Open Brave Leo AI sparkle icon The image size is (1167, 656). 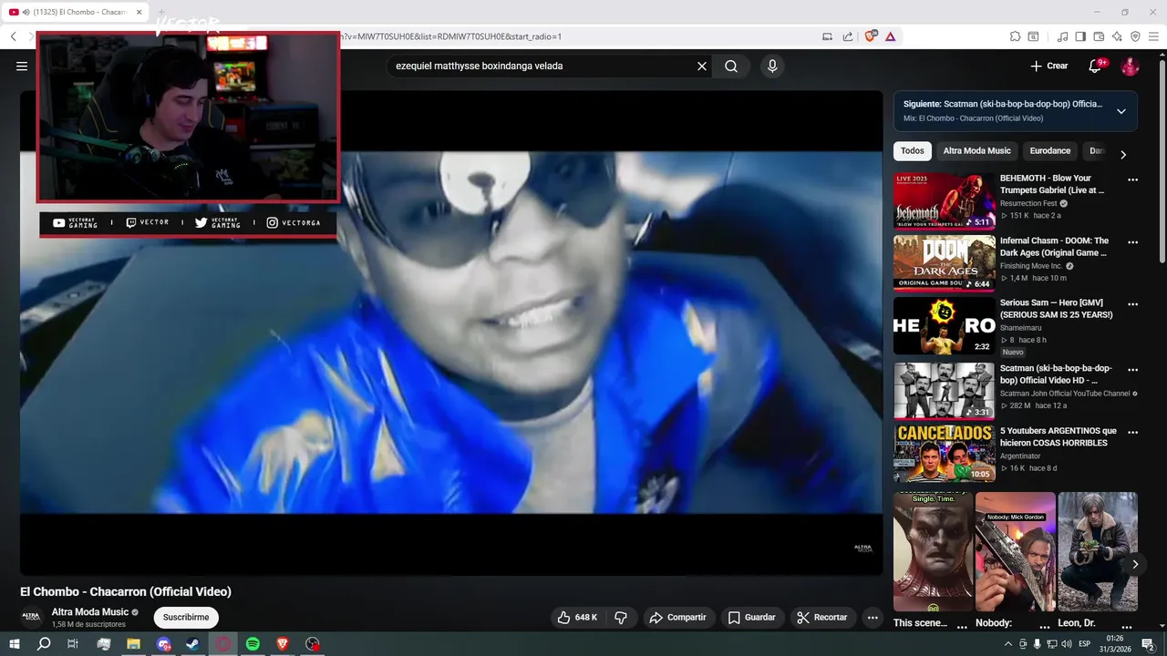[1117, 36]
